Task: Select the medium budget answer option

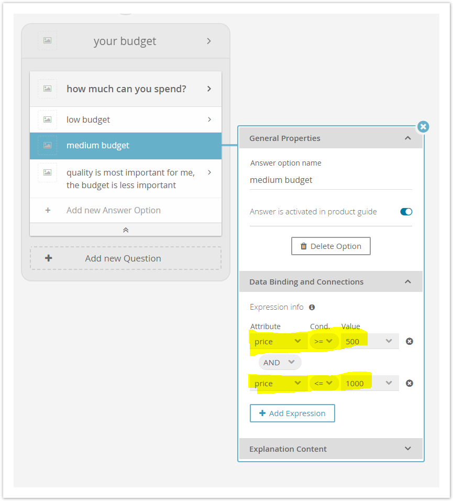Action: (x=126, y=145)
